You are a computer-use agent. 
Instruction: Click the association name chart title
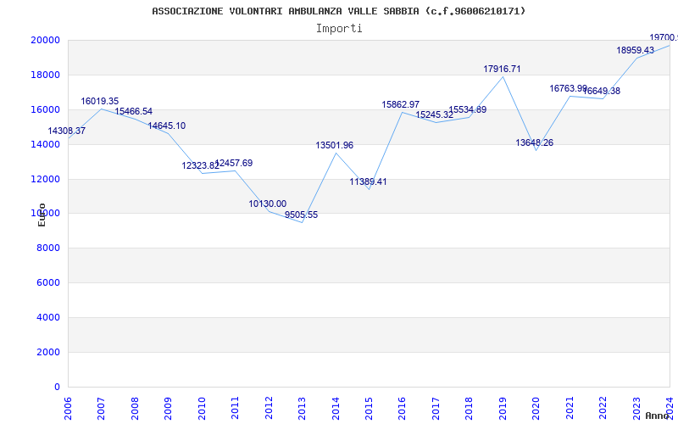coord(339,11)
